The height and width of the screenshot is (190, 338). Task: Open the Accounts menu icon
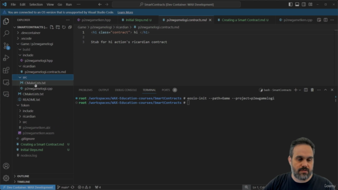click(6, 166)
